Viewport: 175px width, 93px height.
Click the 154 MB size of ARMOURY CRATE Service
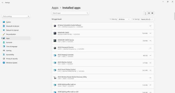click(145, 41)
